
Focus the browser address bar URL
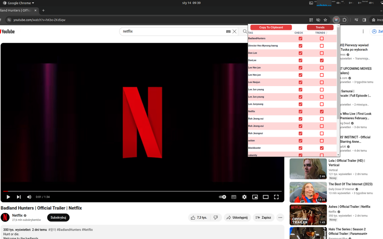pos(39,20)
